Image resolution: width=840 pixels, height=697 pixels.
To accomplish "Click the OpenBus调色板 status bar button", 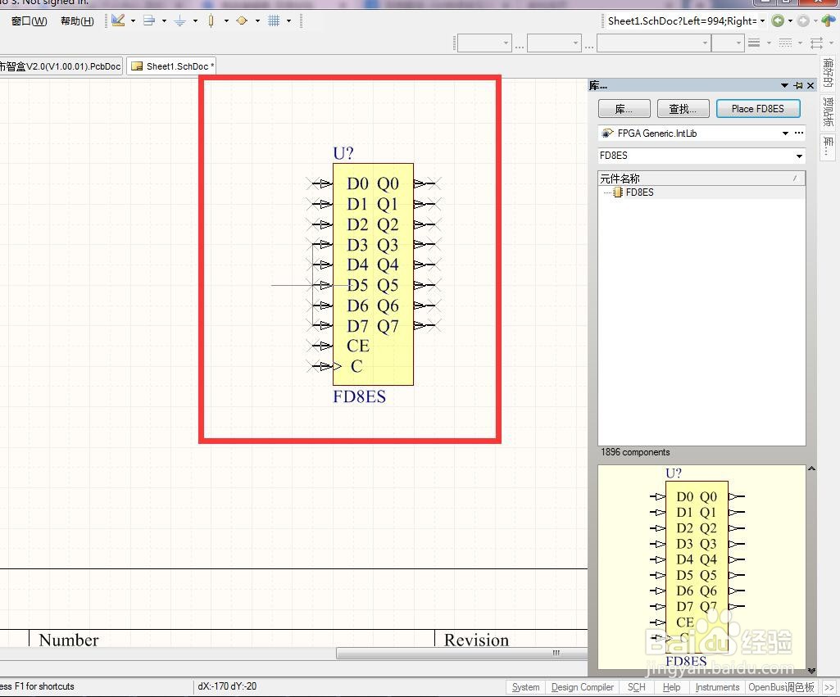I will (x=782, y=687).
